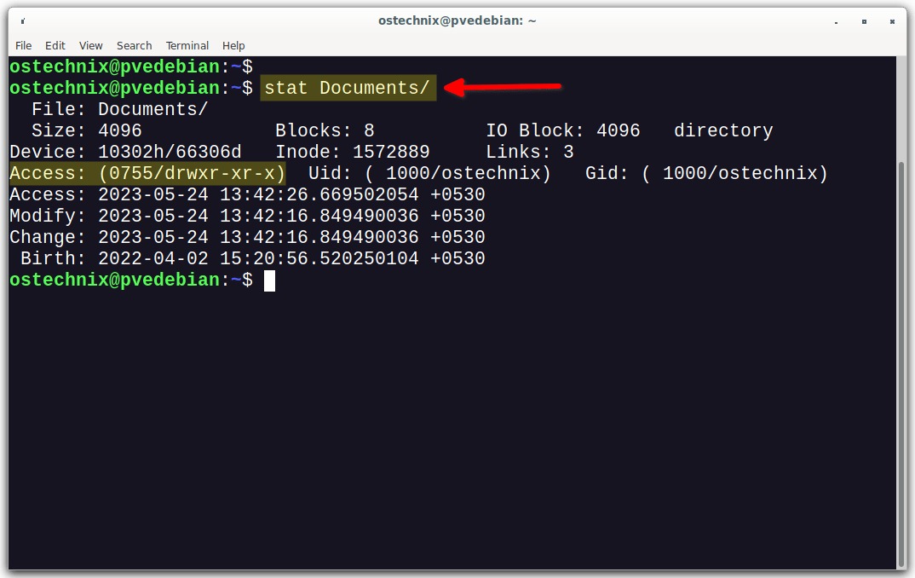
Task: Click the '(0755/drwxr-xr-x)' permissions text
Action: click(x=192, y=173)
